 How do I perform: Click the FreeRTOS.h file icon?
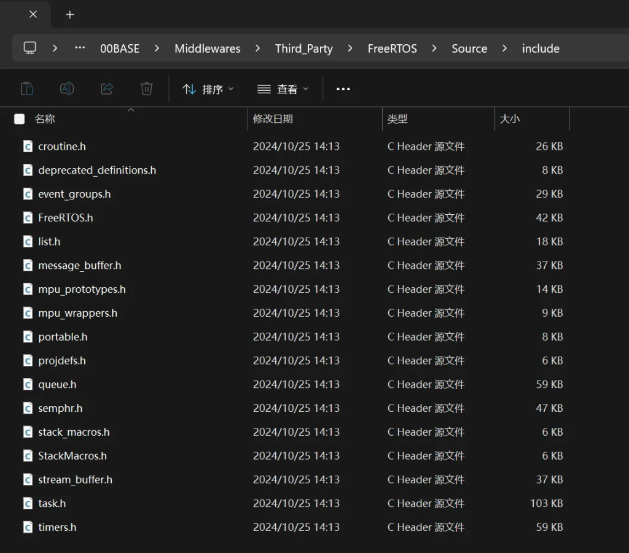(x=28, y=218)
